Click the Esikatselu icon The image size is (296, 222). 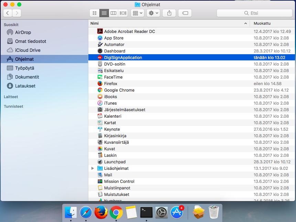coord(100,70)
